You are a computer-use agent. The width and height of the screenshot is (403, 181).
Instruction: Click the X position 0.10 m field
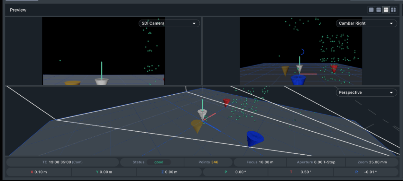pos(39,172)
